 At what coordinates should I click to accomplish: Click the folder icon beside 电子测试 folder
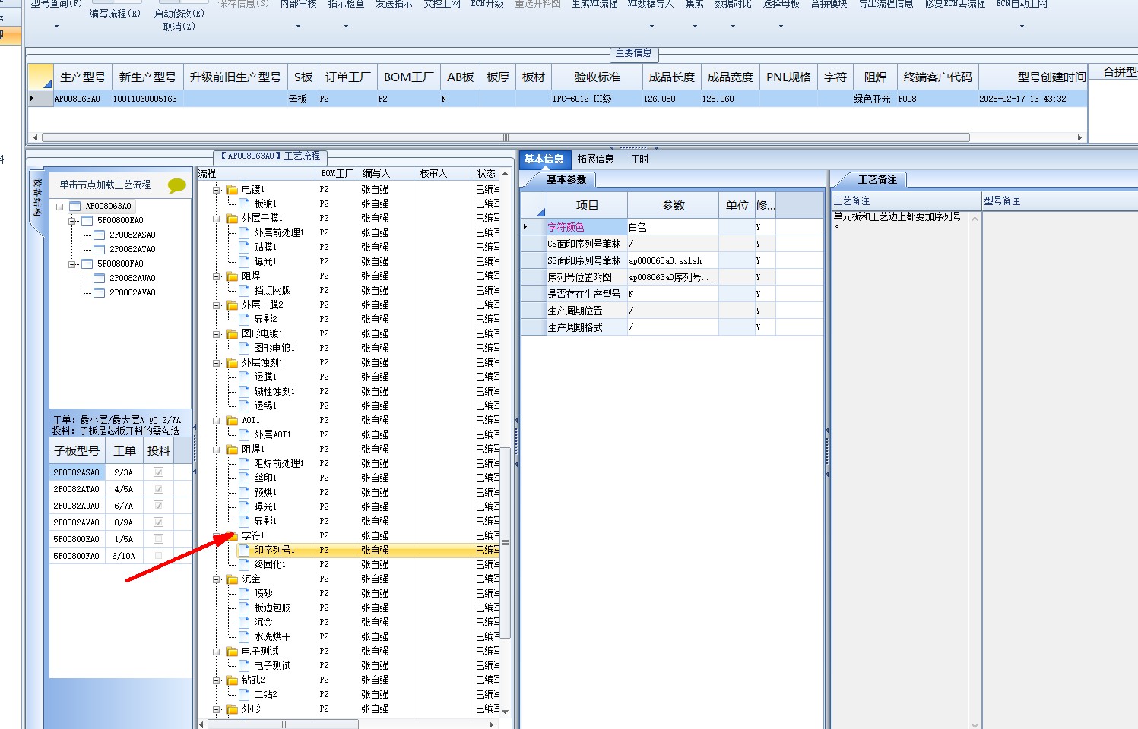[x=232, y=651]
